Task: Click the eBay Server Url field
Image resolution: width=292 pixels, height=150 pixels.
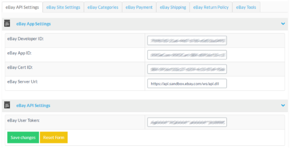Action: point(187,83)
